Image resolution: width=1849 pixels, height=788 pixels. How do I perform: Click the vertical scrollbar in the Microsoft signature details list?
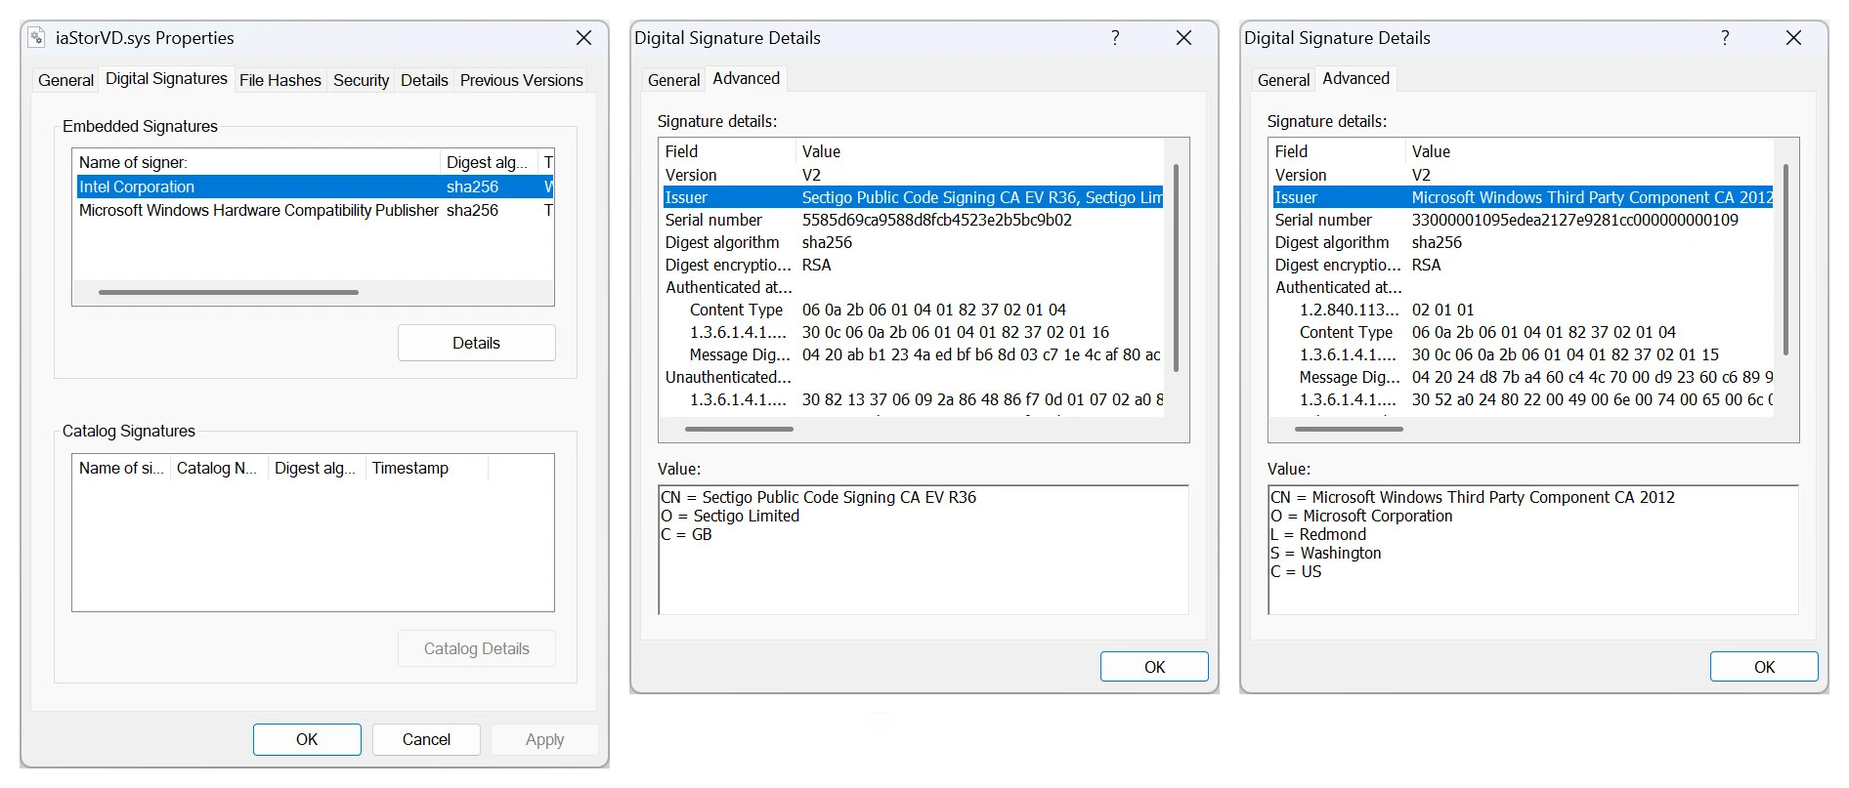1785,260
